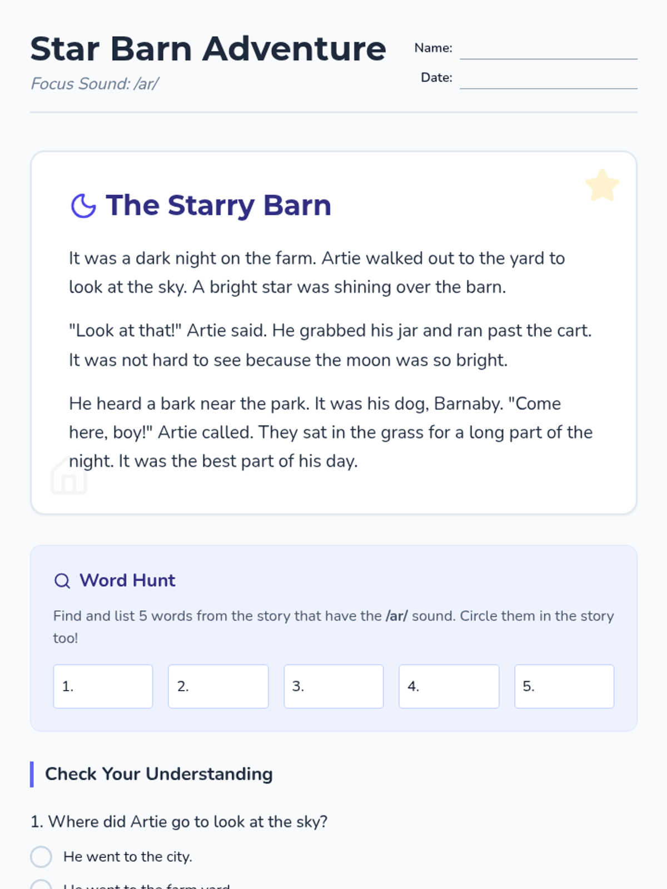Click the Star Barn Adventure title
This screenshot has width=667, height=889.
[x=208, y=49]
